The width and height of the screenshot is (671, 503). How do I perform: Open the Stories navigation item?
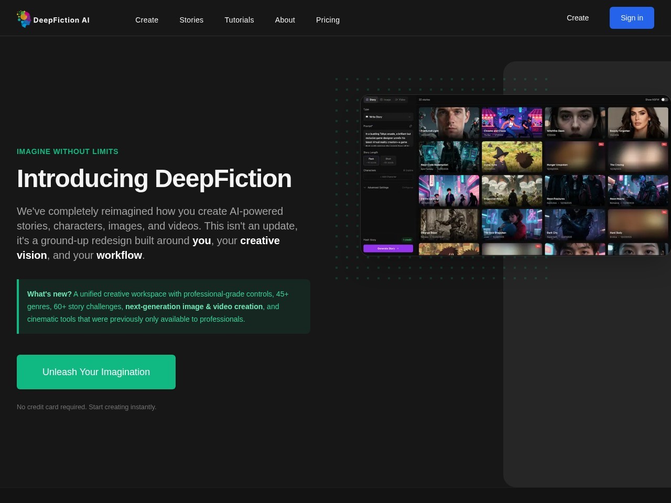[191, 20]
